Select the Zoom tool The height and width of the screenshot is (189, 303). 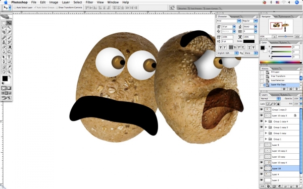pyautogui.click(x=9, y=72)
